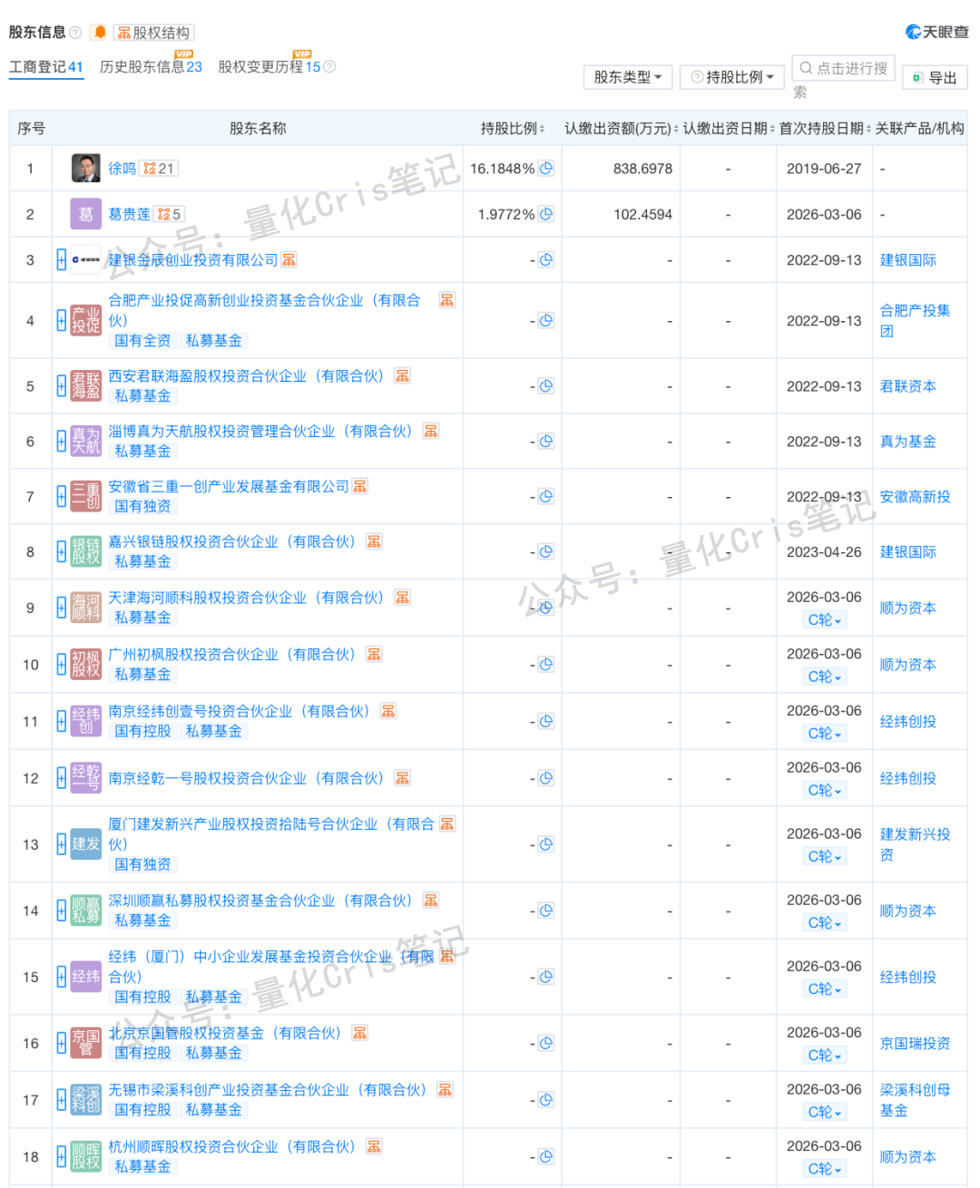Viewport: 980px width, 1188px height.
Task: Expand row 4 合肥产业投促高新创业投资基金
Action: 62,320
